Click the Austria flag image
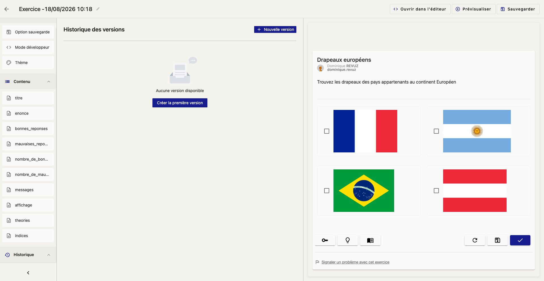The image size is (544, 281). (x=475, y=191)
